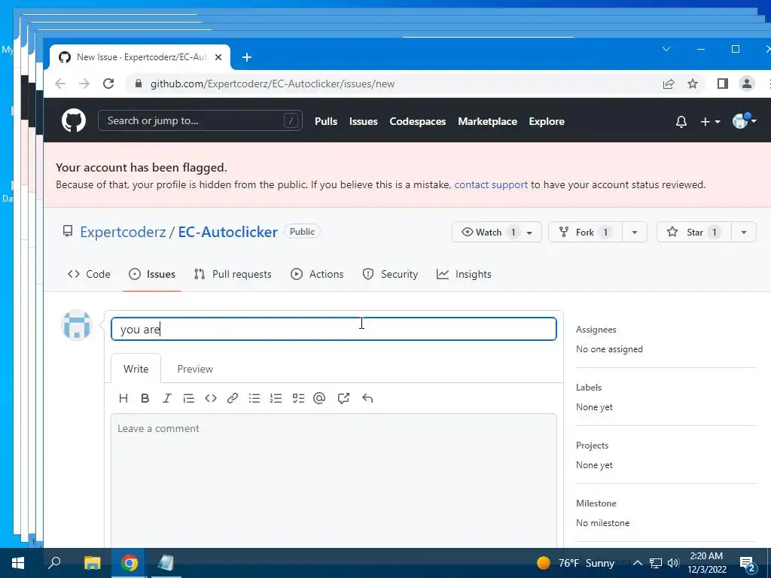Toggle italic formatting
Viewport: 771px width, 578px height.
click(x=166, y=398)
